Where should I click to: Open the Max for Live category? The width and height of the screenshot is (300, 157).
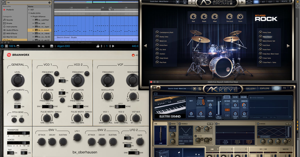(11, 37)
